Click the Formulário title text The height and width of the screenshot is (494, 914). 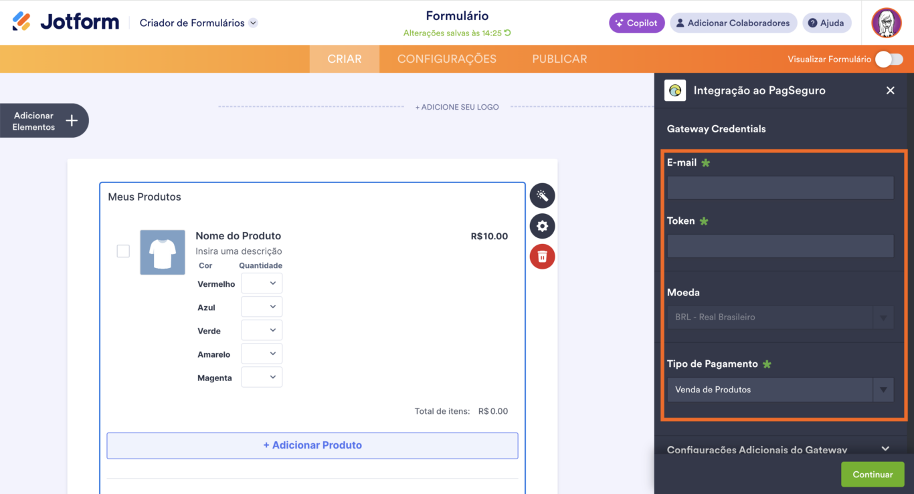coord(457,16)
